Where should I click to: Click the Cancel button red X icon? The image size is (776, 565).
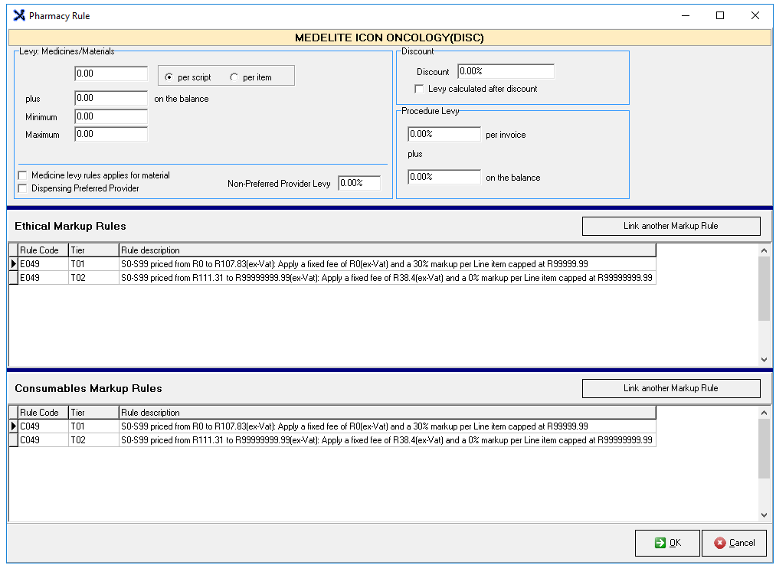click(x=719, y=543)
